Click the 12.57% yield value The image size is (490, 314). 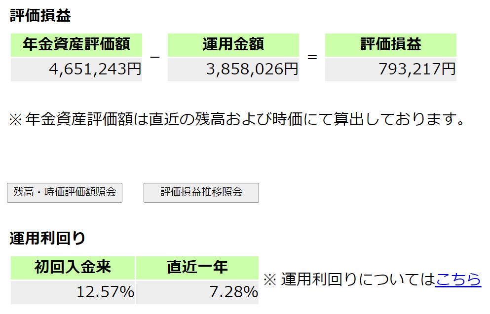coord(73,292)
